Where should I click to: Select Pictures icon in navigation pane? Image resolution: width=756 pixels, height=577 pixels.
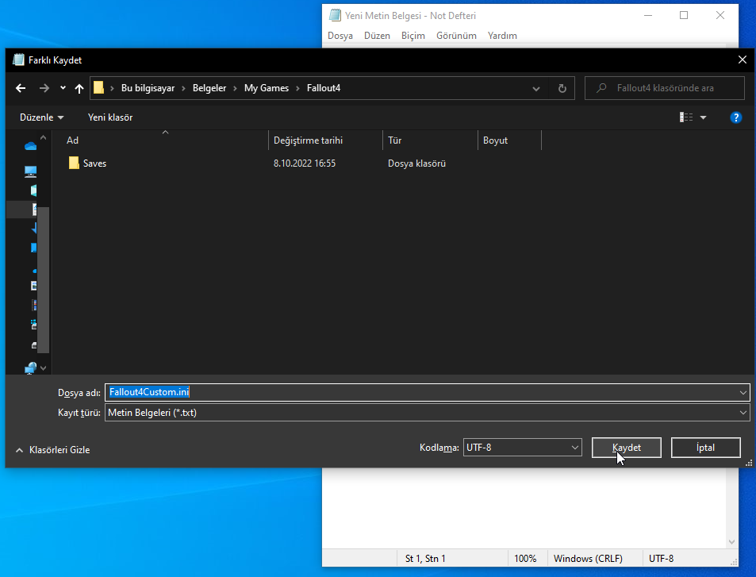(34, 286)
